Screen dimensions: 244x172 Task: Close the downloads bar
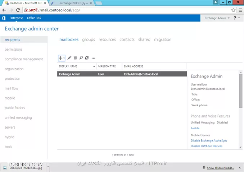[240, 168]
